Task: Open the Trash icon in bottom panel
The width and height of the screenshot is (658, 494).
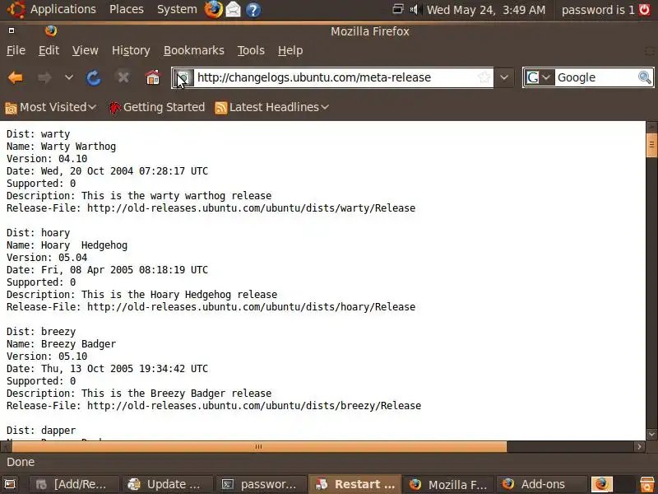Action: click(647, 484)
